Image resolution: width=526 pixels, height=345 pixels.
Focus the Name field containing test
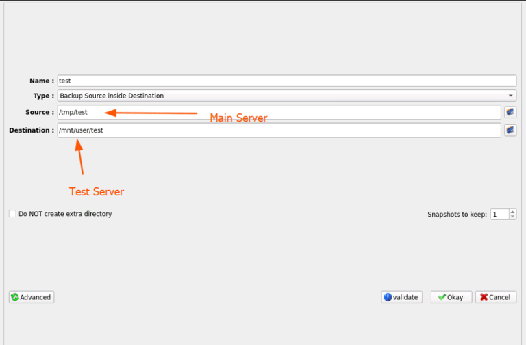point(287,81)
